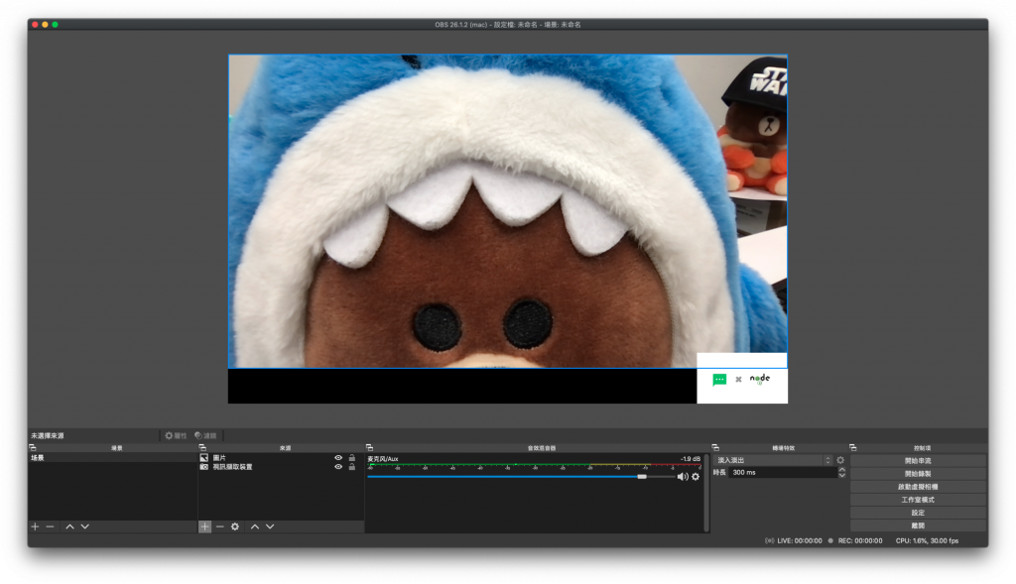
Task: Add a new scene with the plus icon
Action: pyautogui.click(x=35, y=526)
